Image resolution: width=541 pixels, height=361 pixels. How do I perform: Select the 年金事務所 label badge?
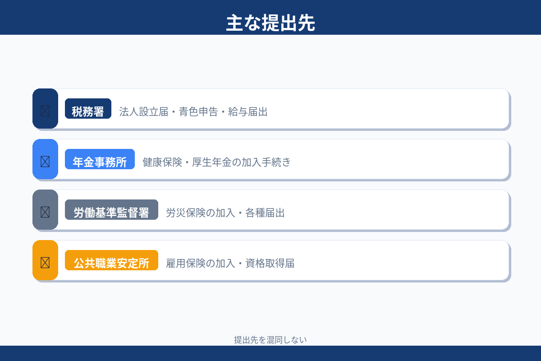click(x=100, y=159)
